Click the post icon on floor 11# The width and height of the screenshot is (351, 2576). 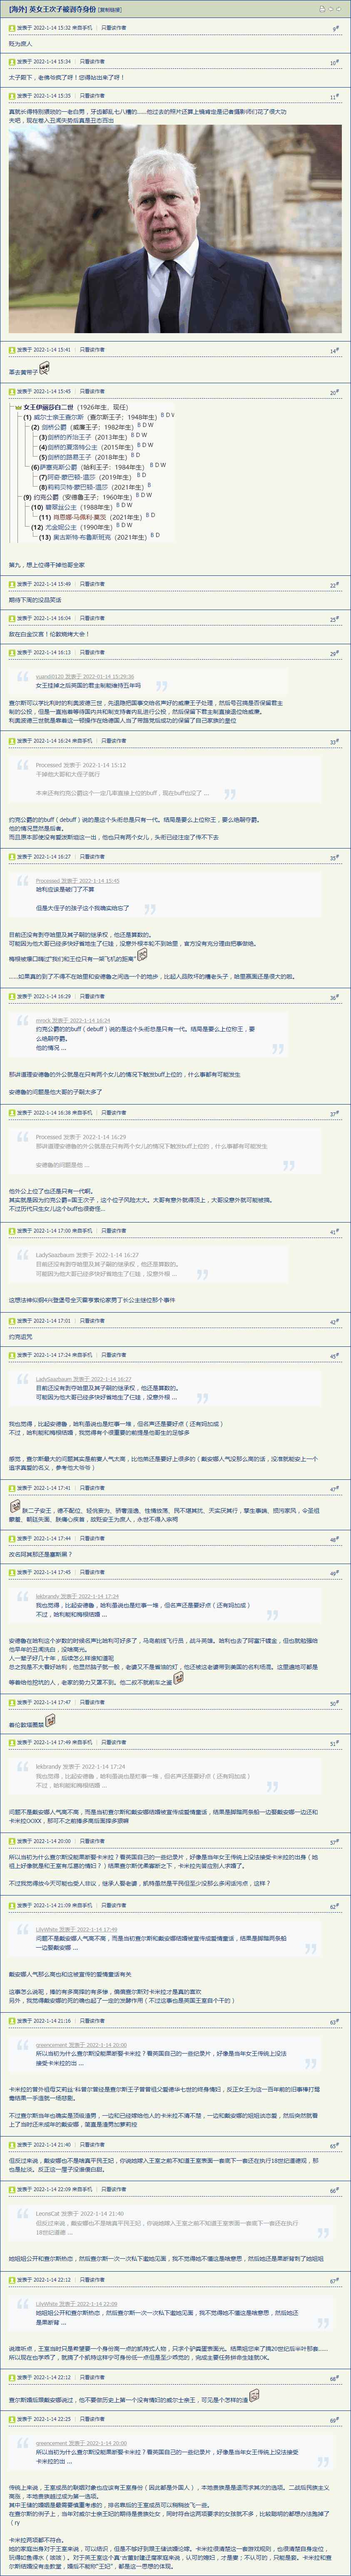(x=12, y=96)
